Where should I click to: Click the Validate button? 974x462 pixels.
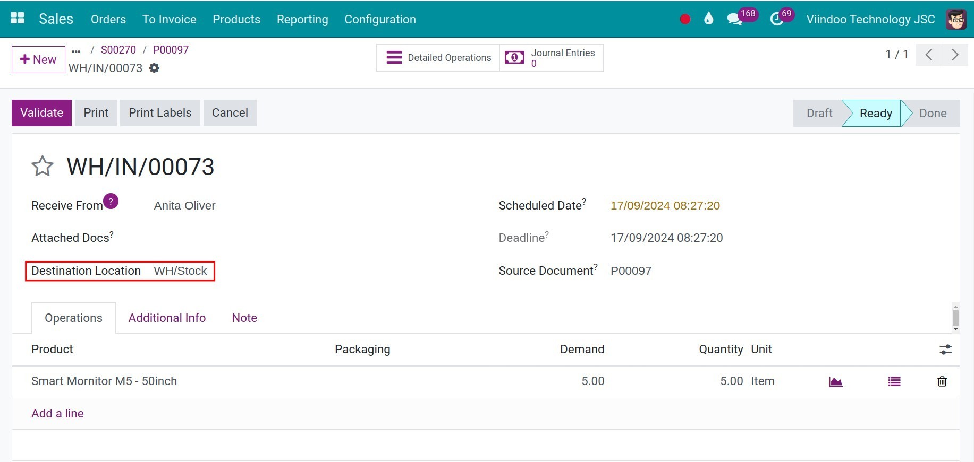pos(41,113)
